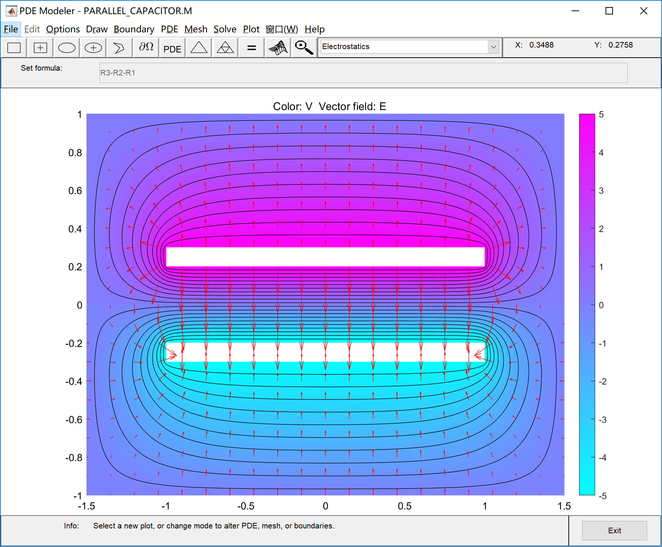Image resolution: width=662 pixels, height=547 pixels.
Task: Open the Solve menu
Action: pyautogui.click(x=225, y=29)
